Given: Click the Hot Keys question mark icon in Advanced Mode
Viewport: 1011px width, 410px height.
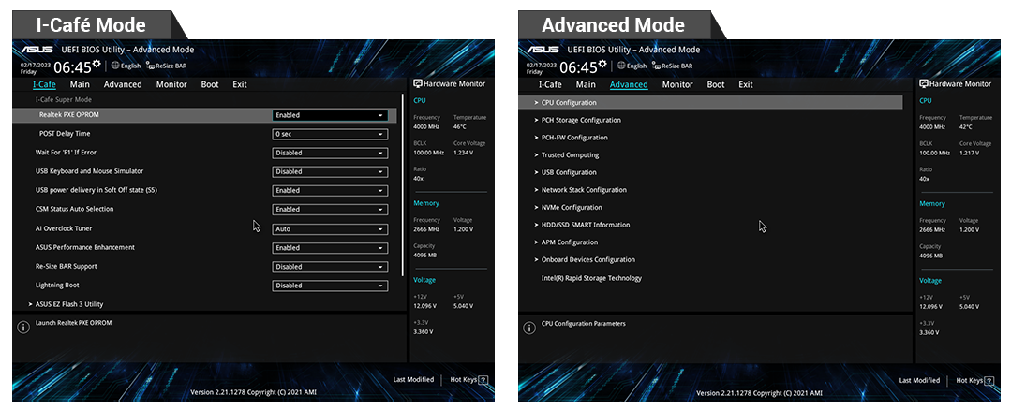Looking at the screenshot, I should tap(989, 381).
